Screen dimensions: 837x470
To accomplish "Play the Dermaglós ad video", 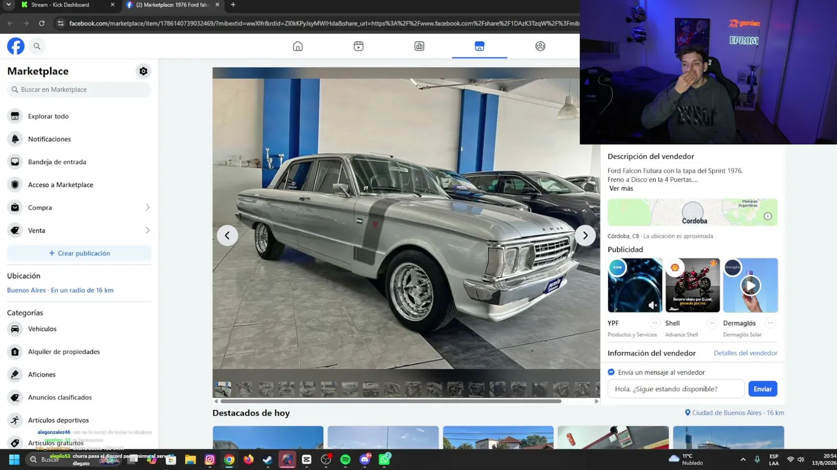I will tap(751, 285).
